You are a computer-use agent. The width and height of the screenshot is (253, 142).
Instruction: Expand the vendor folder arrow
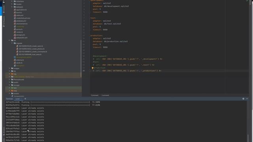(9, 93)
